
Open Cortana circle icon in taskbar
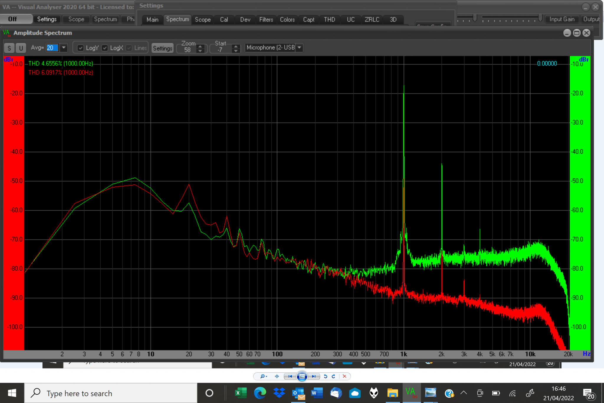pyautogui.click(x=209, y=393)
